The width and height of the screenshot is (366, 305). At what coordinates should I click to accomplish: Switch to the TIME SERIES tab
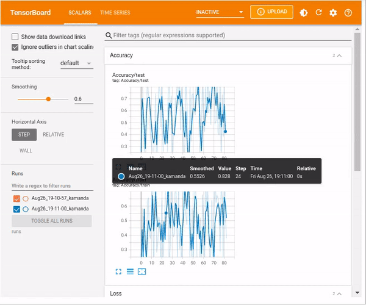coord(115,13)
